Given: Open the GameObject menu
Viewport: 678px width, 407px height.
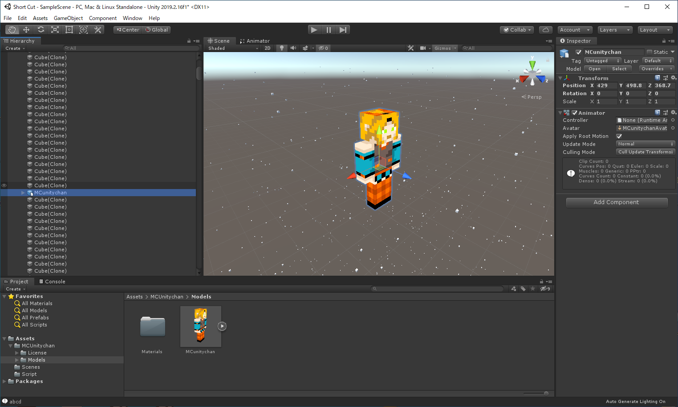Looking at the screenshot, I should [x=68, y=18].
